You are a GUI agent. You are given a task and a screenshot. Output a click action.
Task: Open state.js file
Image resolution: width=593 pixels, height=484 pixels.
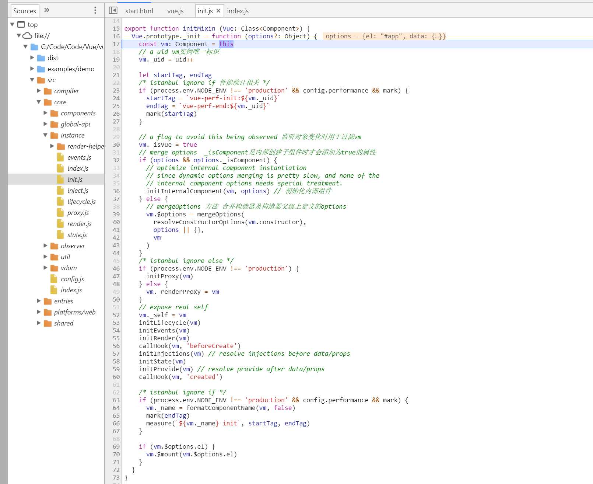coord(77,235)
